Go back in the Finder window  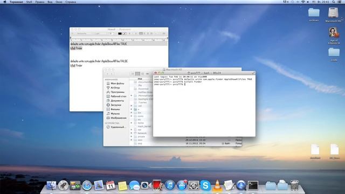pos(108,74)
